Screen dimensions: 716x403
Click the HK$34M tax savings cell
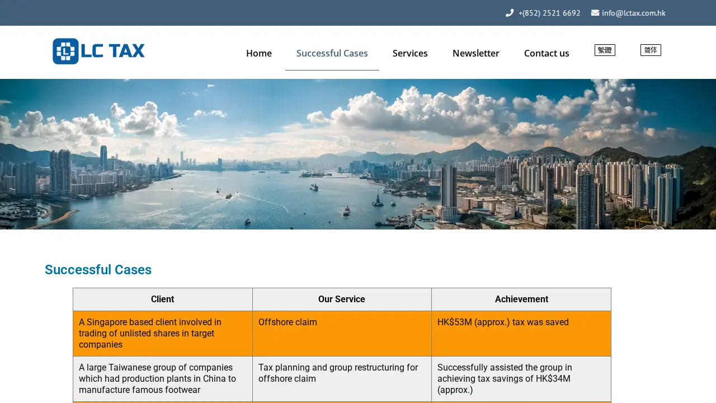click(x=521, y=379)
